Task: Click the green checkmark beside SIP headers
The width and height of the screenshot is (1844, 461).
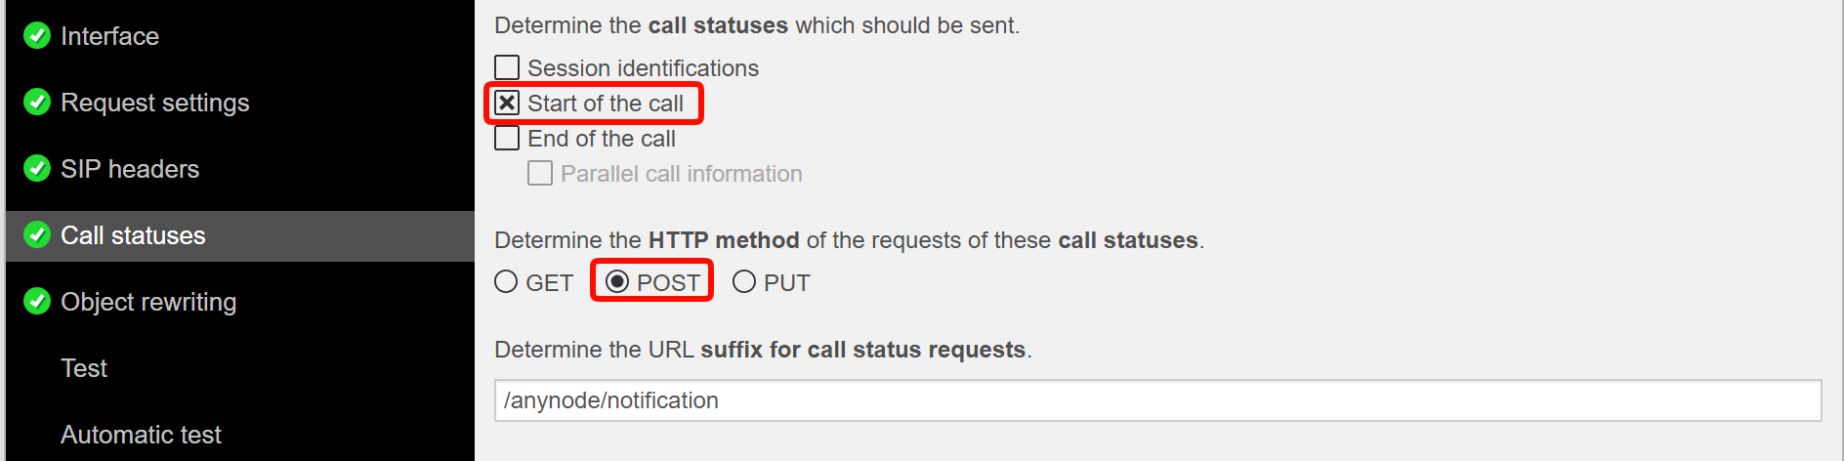Action: 37,169
